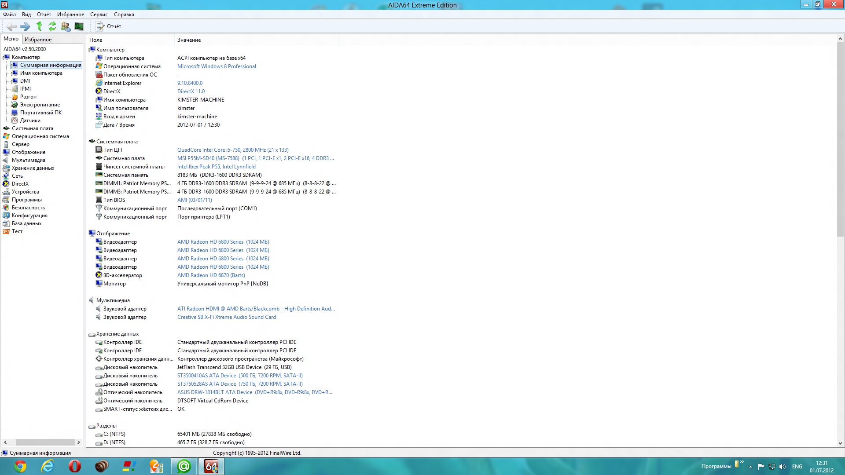Open the Справка menu
This screenshot has width=845, height=475.
(124, 15)
